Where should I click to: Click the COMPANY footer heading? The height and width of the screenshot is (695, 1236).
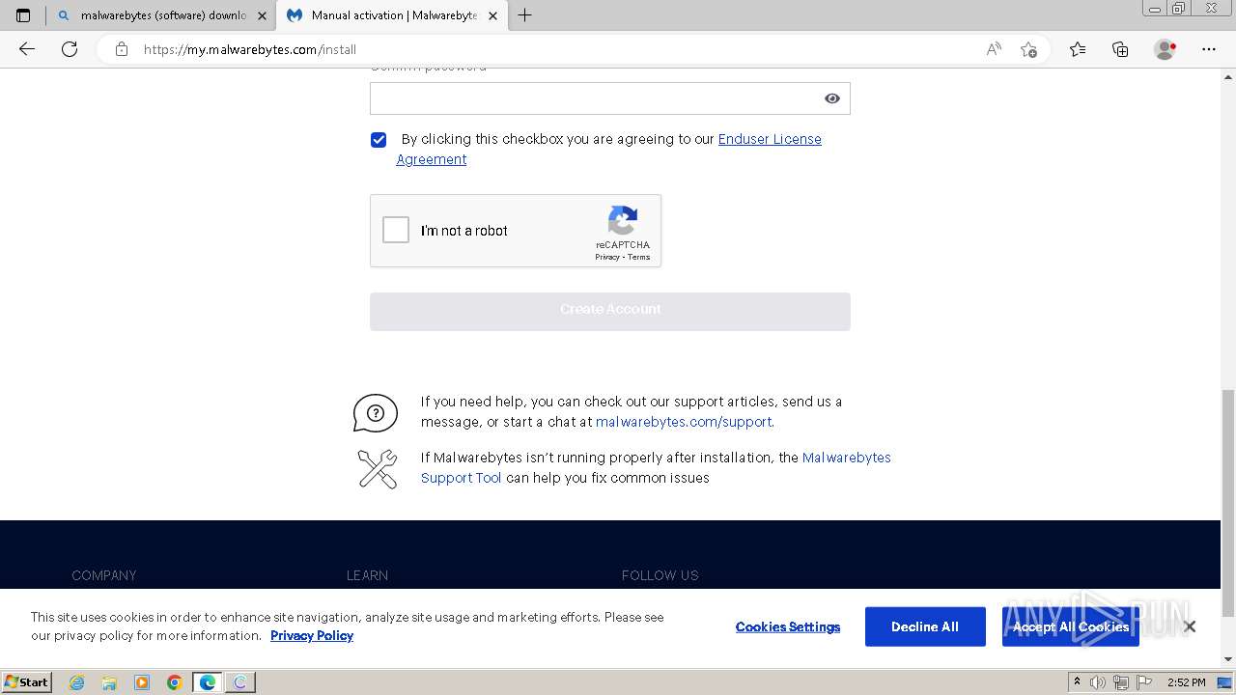tap(104, 575)
